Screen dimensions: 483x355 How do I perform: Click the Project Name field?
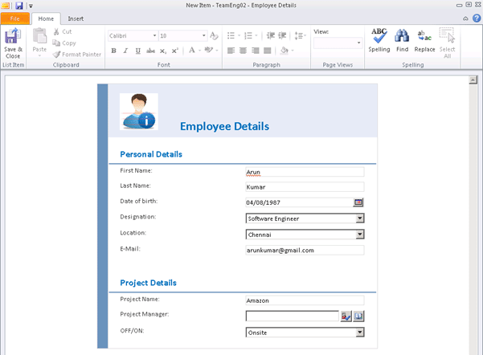305,300
